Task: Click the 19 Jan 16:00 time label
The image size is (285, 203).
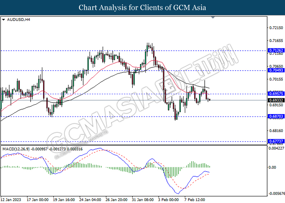Action: (64, 200)
